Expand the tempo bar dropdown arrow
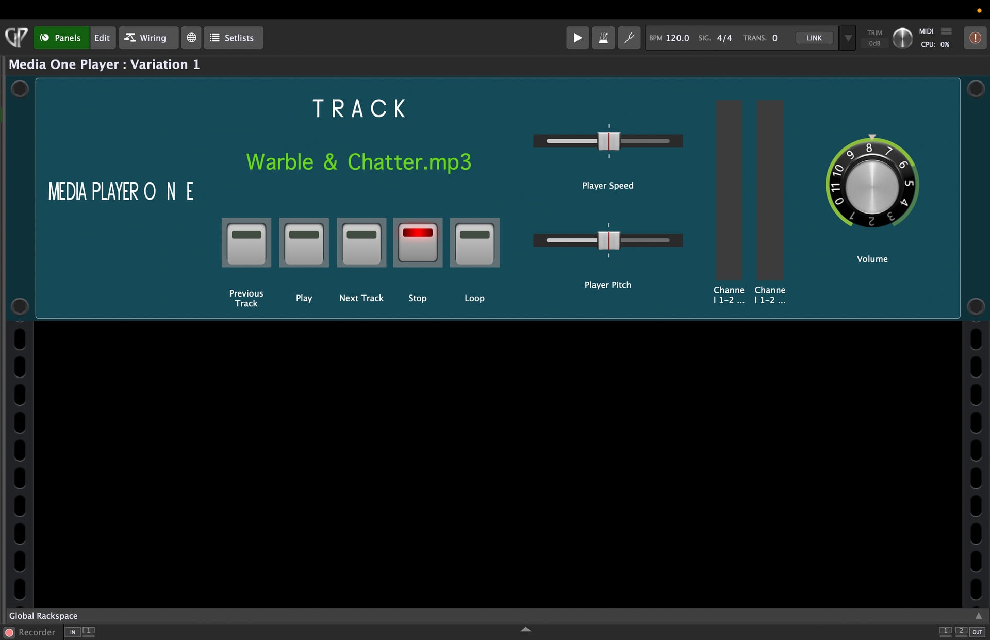 (x=848, y=38)
